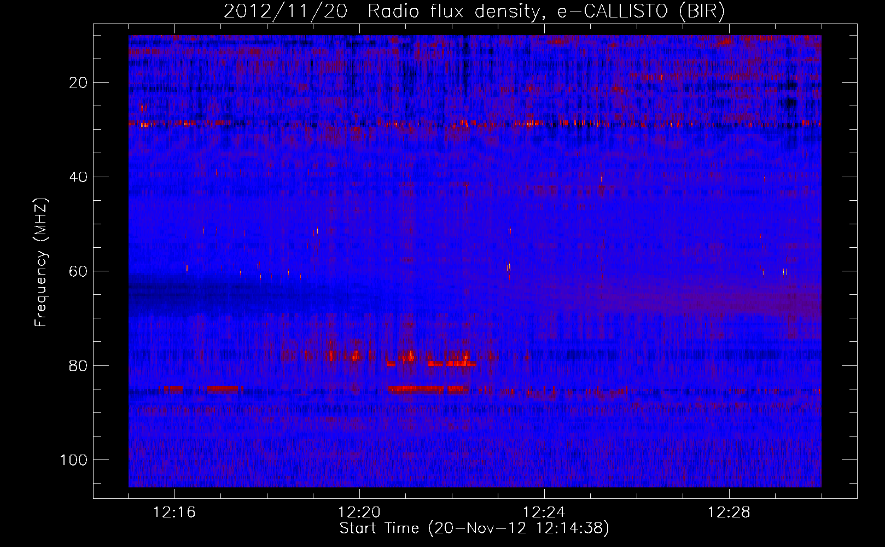Click the plot title '2012/11/20 Radio flux density'
885x547 pixels.
pyautogui.click(x=381, y=11)
